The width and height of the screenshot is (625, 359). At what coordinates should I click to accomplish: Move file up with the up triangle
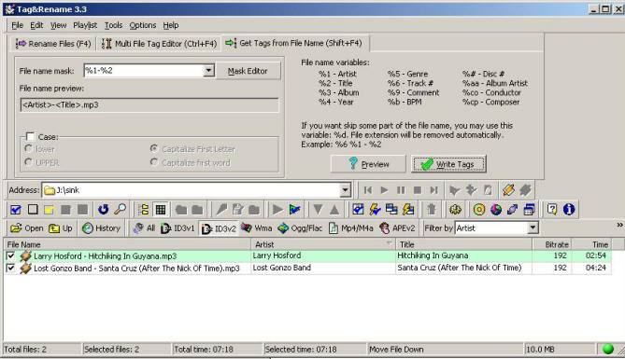pyautogui.click(x=334, y=210)
